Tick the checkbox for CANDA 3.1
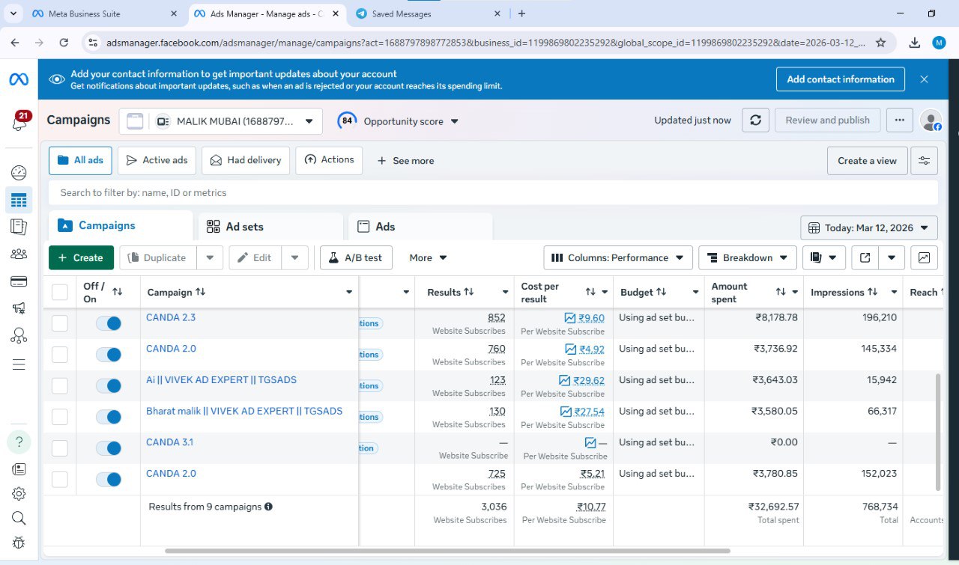Viewport: 959px width, 565px height. (x=60, y=448)
